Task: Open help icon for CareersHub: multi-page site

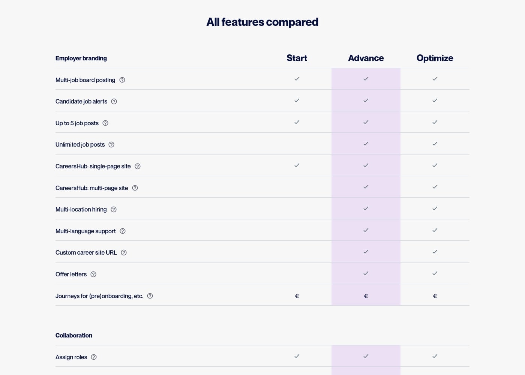Action: tap(135, 188)
